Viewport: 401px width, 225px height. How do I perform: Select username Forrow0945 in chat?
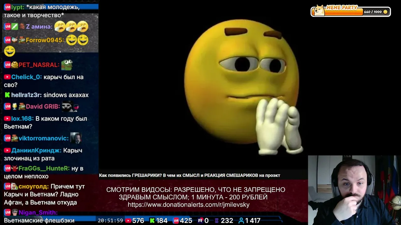(45, 40)
